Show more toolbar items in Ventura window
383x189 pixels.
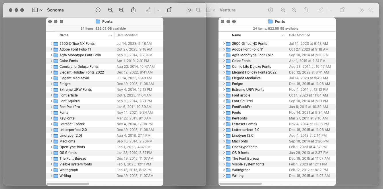coord(362,10)
